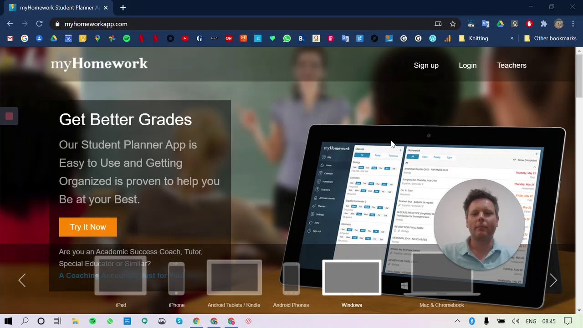Open the Google Calendar bookmark
Screen dimensions: 583x328
pyautogui.click(x=68, y=38)
